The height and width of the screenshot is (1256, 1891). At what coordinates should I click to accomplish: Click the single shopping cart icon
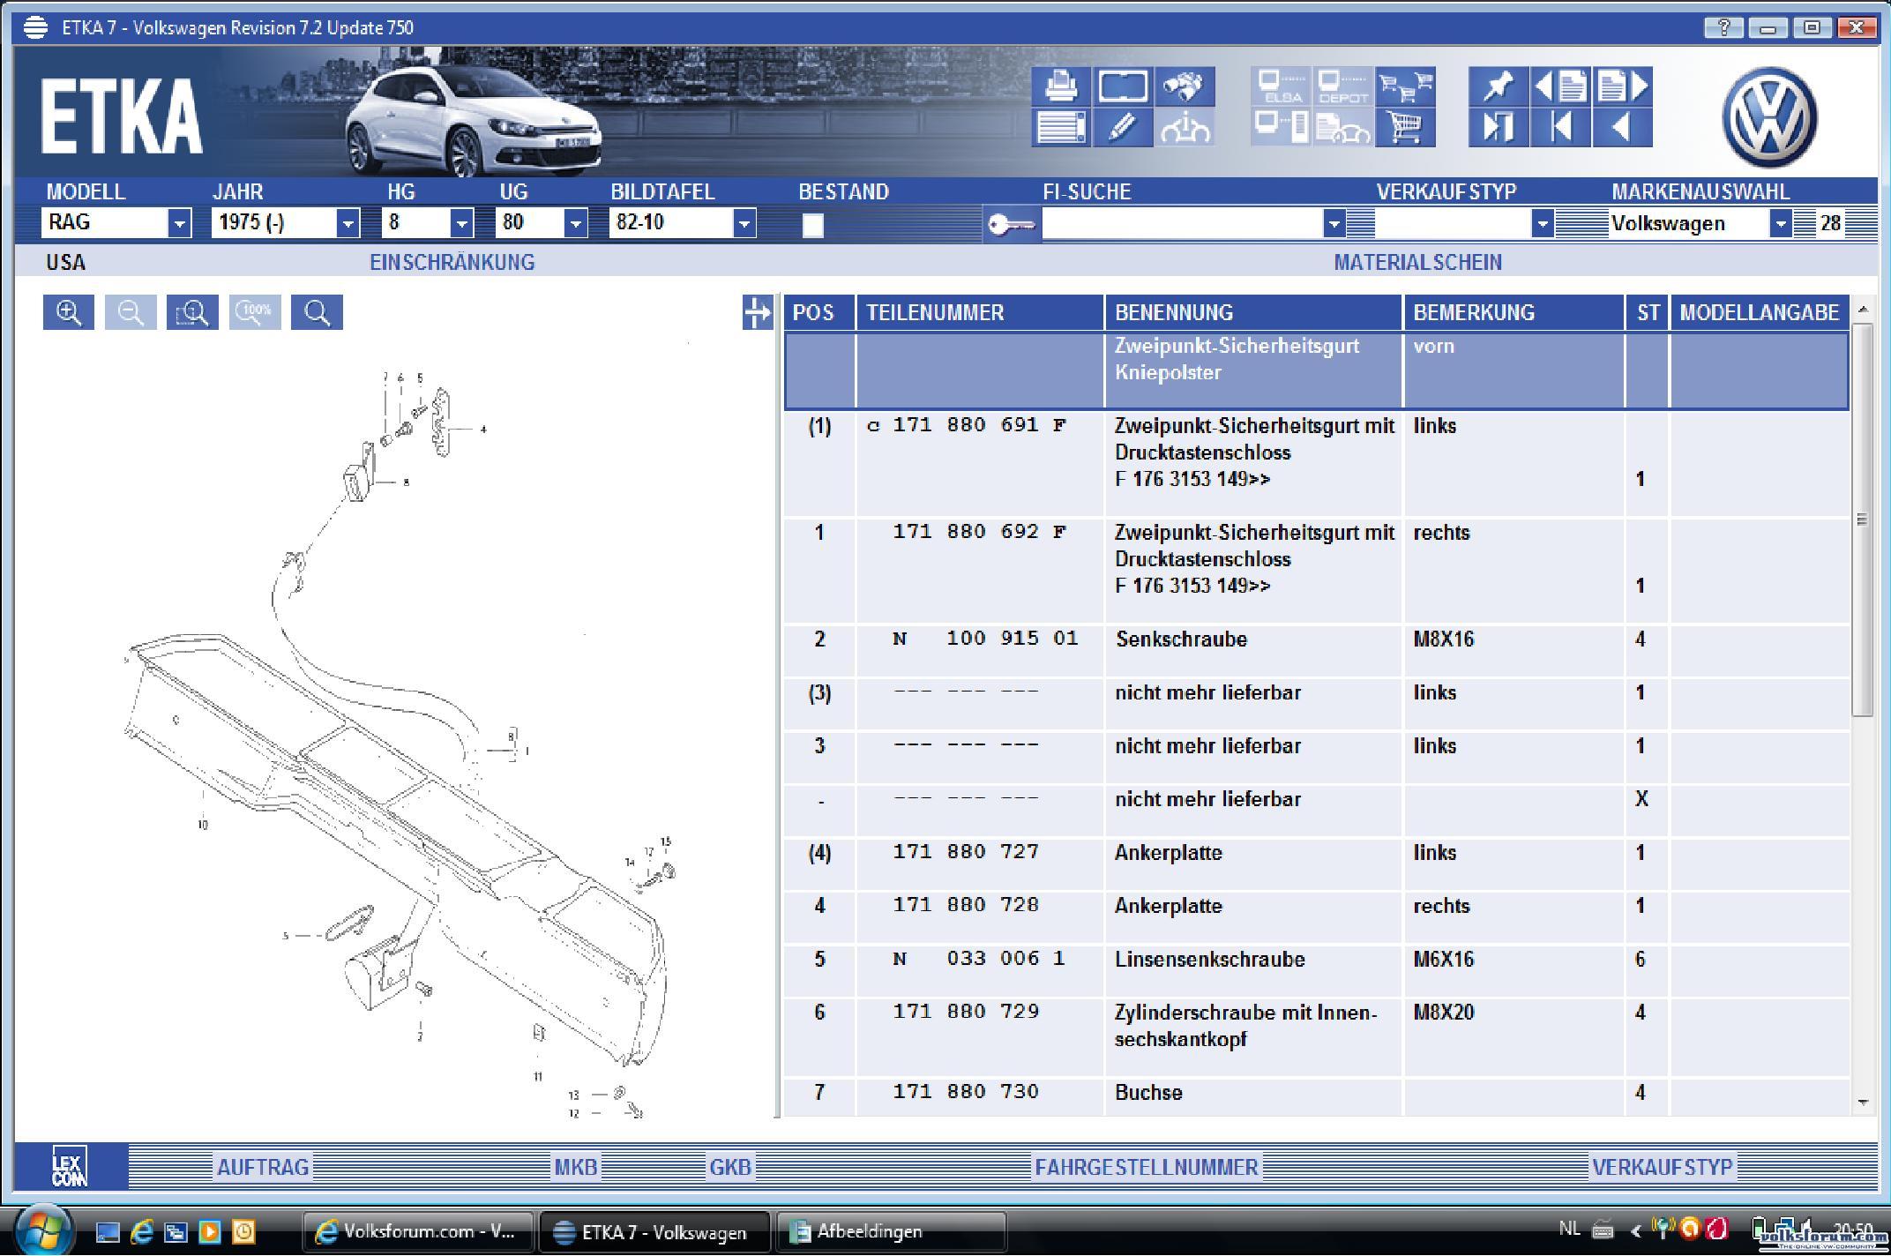point(1405,127)
